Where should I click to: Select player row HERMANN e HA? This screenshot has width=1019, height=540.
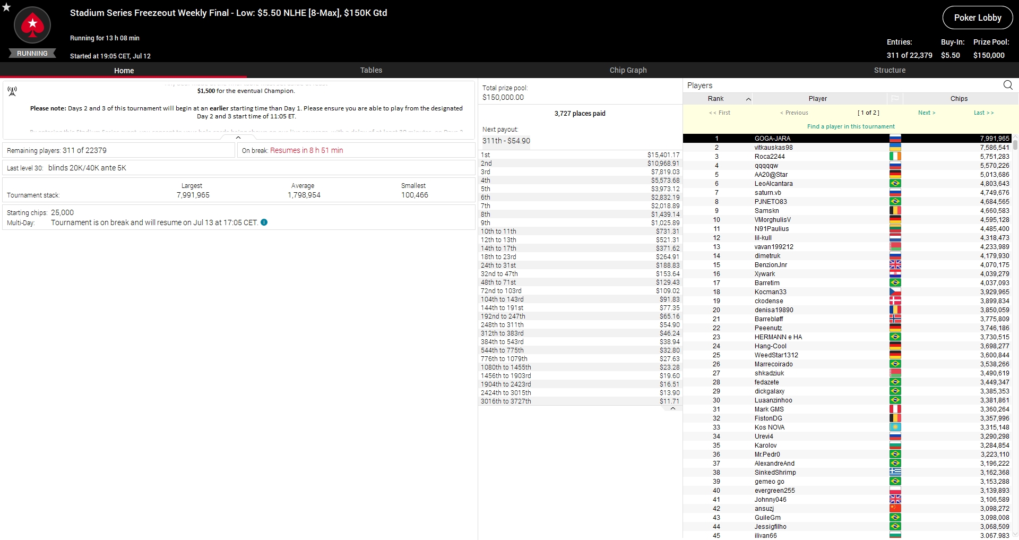click(847, 337)
